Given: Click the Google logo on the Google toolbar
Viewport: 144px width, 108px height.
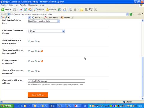Looking at the screenshot, I should click(x=4, y=17).
